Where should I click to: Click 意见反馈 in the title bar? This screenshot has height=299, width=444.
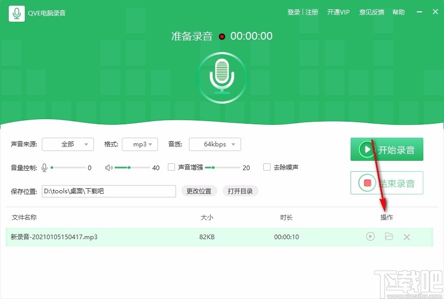tap(371, 11)
